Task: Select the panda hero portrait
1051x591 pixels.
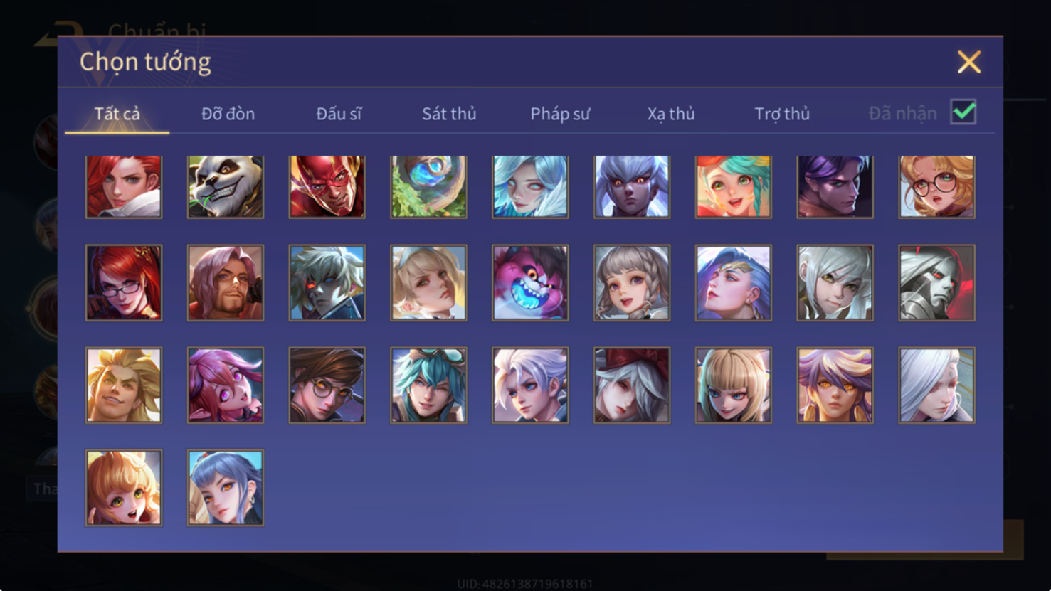Action: pos(226,187)
